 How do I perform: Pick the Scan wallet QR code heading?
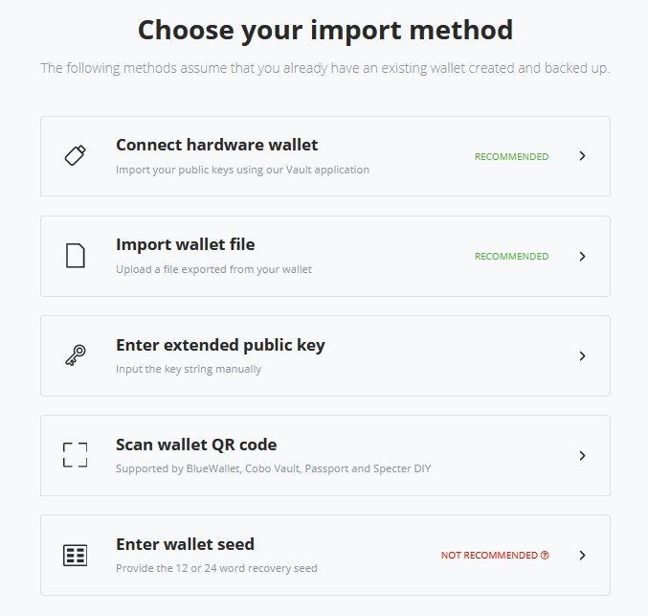[x=196, y=444]
